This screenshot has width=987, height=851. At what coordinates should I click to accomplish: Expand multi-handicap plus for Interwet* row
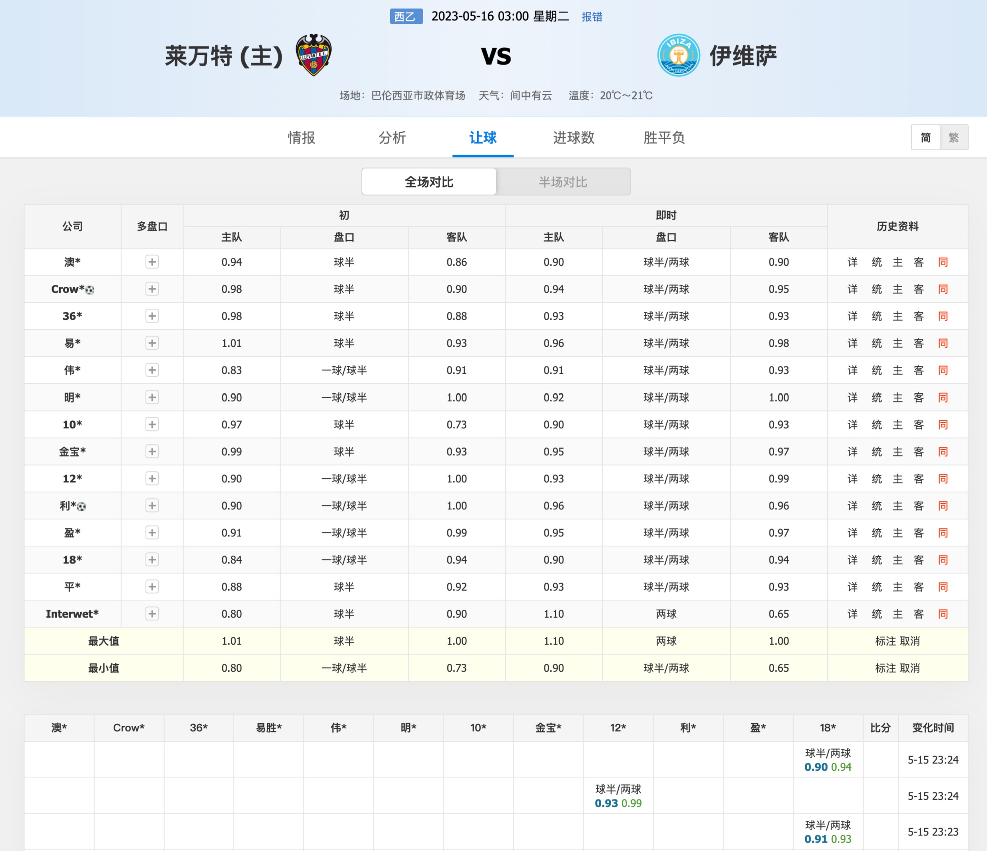click(152, 614)
